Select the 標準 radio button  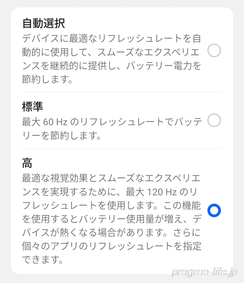pos(214,121)
